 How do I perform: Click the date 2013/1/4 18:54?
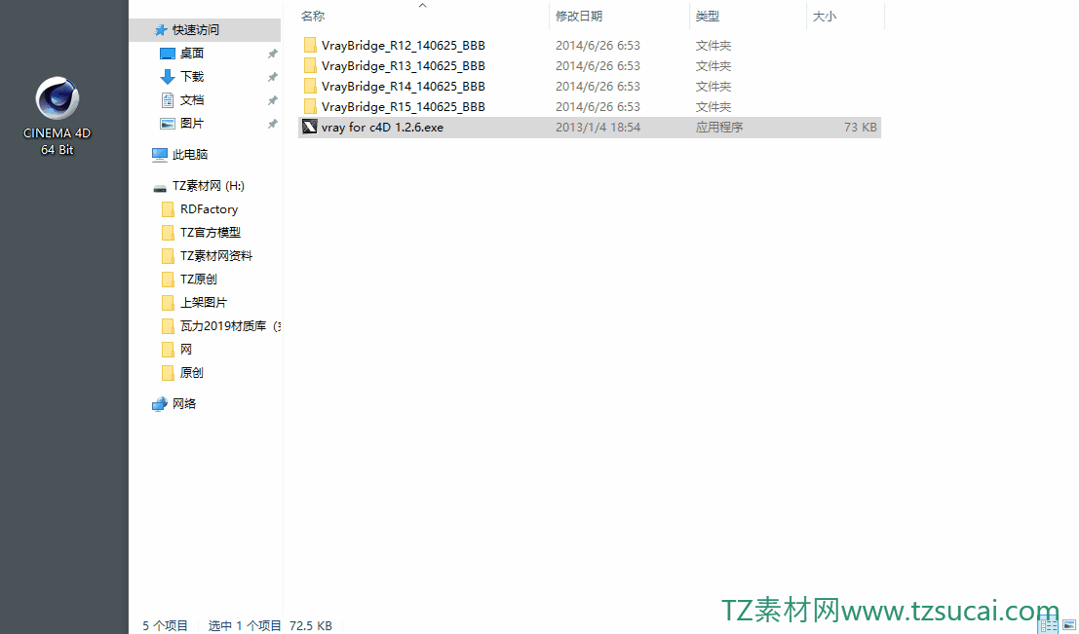(x=598, y=128)
